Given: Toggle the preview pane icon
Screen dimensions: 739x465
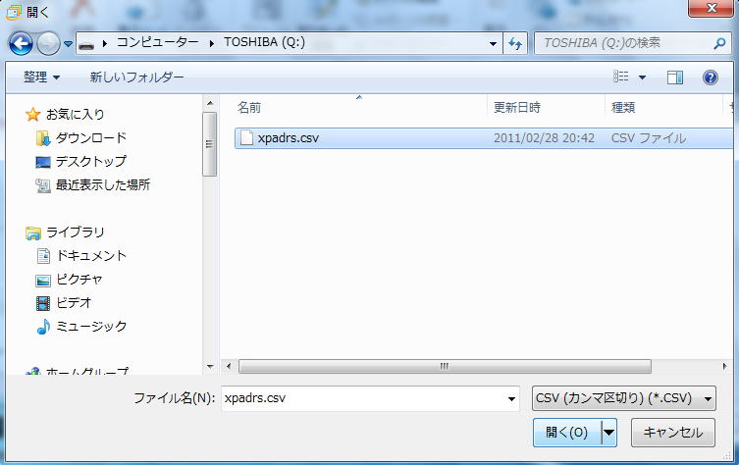Looking at the screenshot, I should [675, 77].
